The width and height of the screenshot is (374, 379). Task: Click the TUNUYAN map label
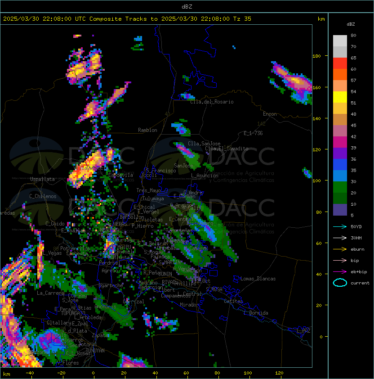95,351
